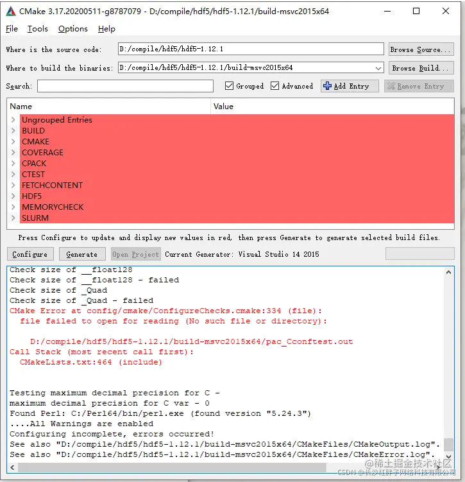Click the output log vertical scrollbar thumb
This screenshot has width=465, height=482.
(449, 445)
